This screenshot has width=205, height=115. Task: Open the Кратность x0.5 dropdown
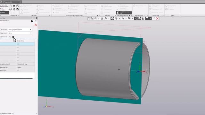[x=20, y=33]
